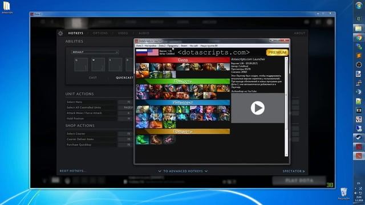Open the Recycle Bin

click(x=343, y=194)
